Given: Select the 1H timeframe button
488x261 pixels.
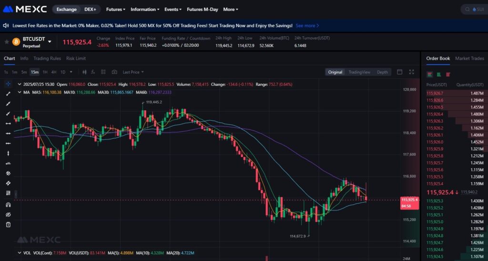Looking at the screenshot, I should pyautogui.click(x=45, y=72).
